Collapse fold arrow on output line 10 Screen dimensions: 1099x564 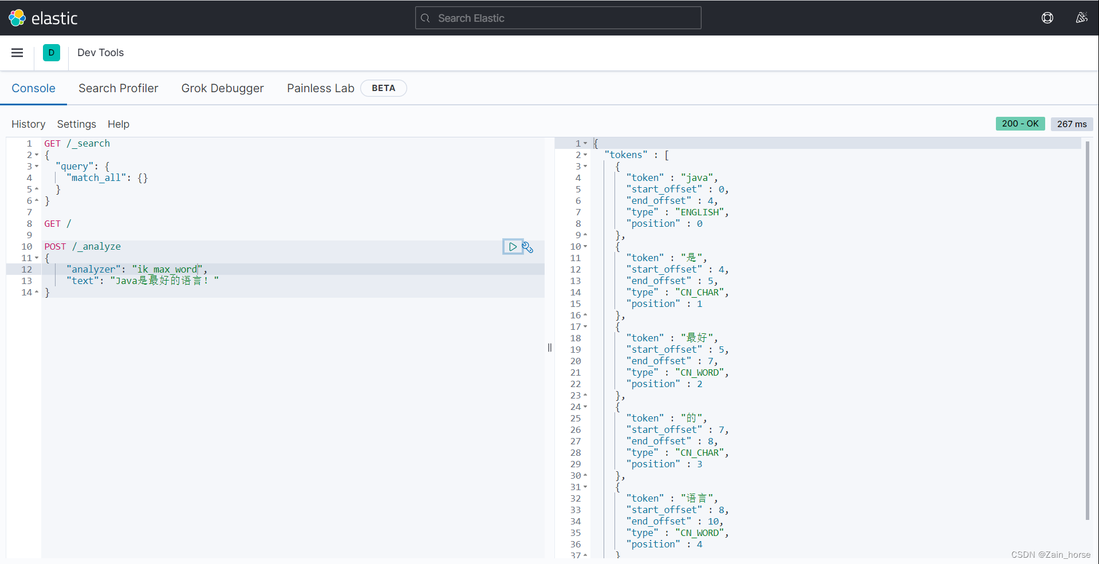585,247
